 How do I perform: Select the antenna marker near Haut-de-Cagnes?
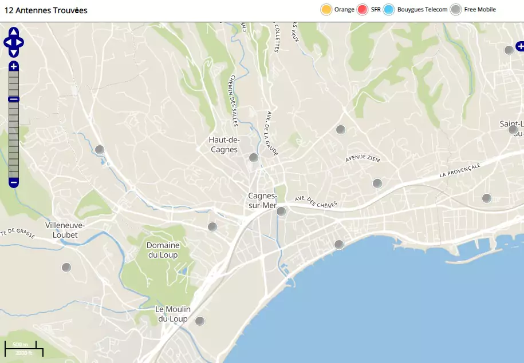(254, 158)
